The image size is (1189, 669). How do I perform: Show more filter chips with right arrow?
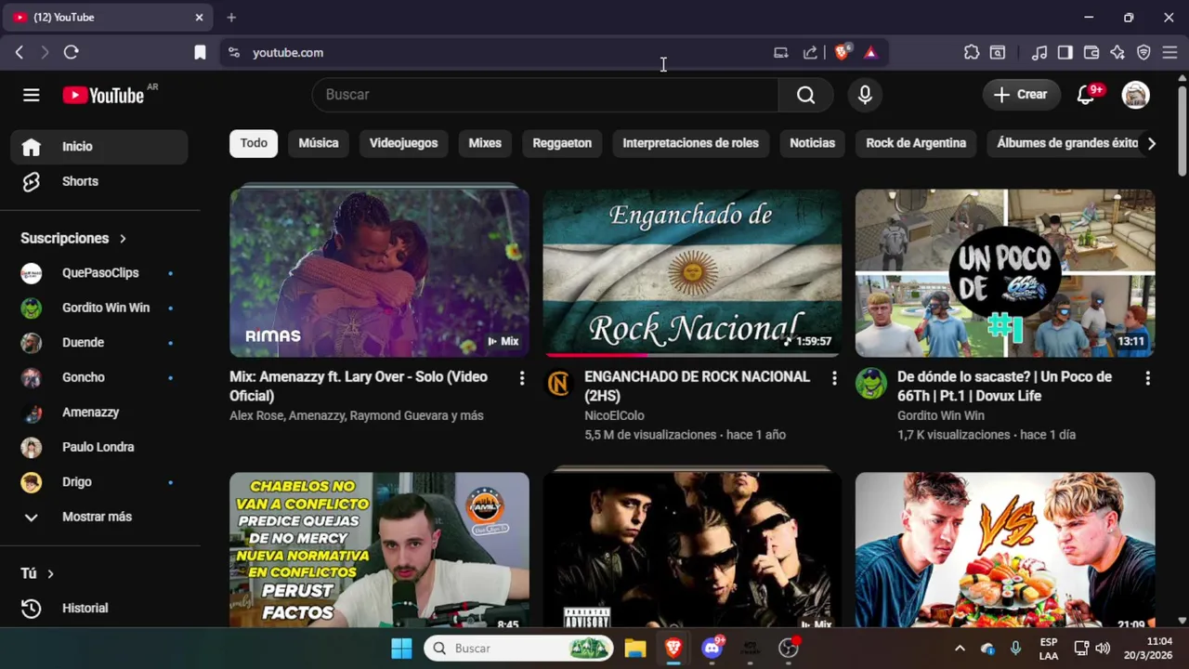pyautogui.click(x=1152, y=143)
